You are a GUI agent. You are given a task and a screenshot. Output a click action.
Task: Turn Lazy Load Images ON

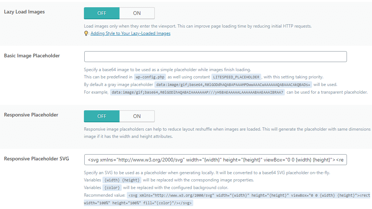pyautogui.click(x=137, y=13)
